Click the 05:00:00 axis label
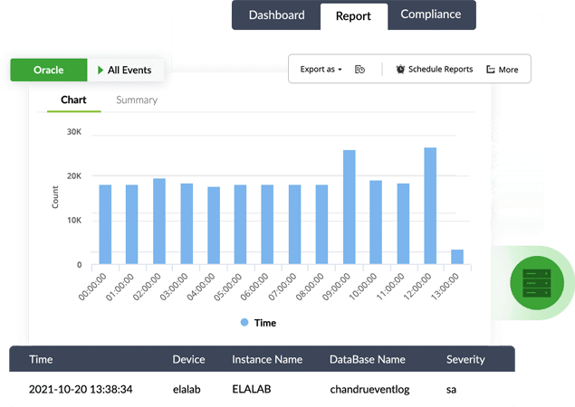Screen dimensions: 575x407 tap(228, 288)
